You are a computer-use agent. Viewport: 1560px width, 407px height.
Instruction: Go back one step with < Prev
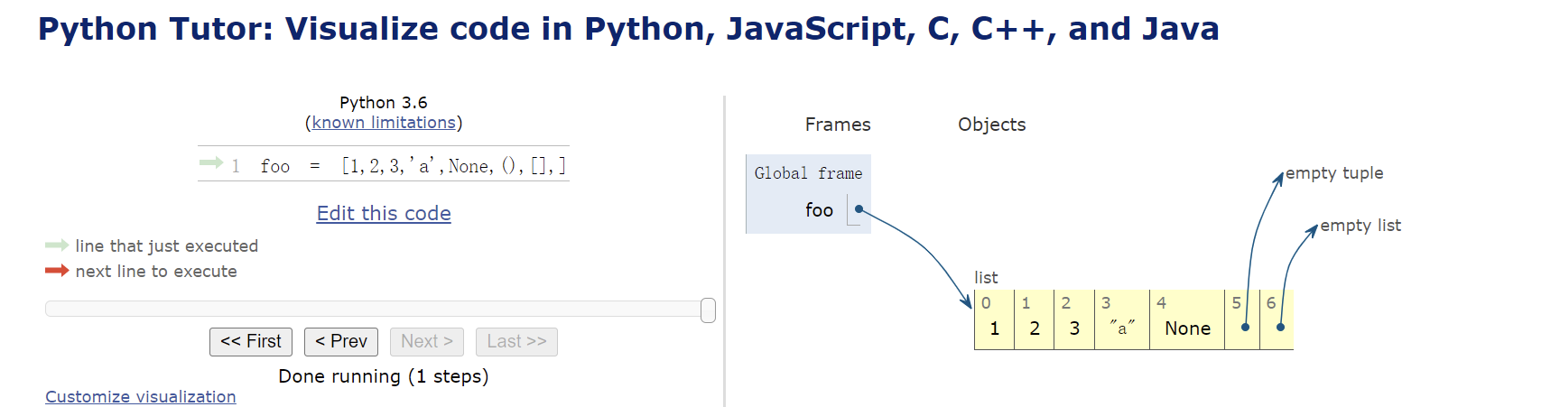(x=341, y=342)
